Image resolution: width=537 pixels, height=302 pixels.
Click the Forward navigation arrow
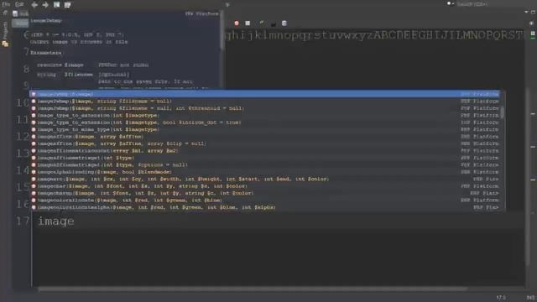coord(45,5)
